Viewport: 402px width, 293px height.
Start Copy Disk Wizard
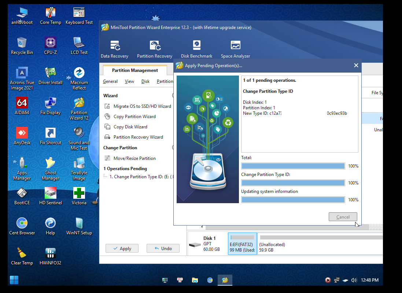point(126,127)
